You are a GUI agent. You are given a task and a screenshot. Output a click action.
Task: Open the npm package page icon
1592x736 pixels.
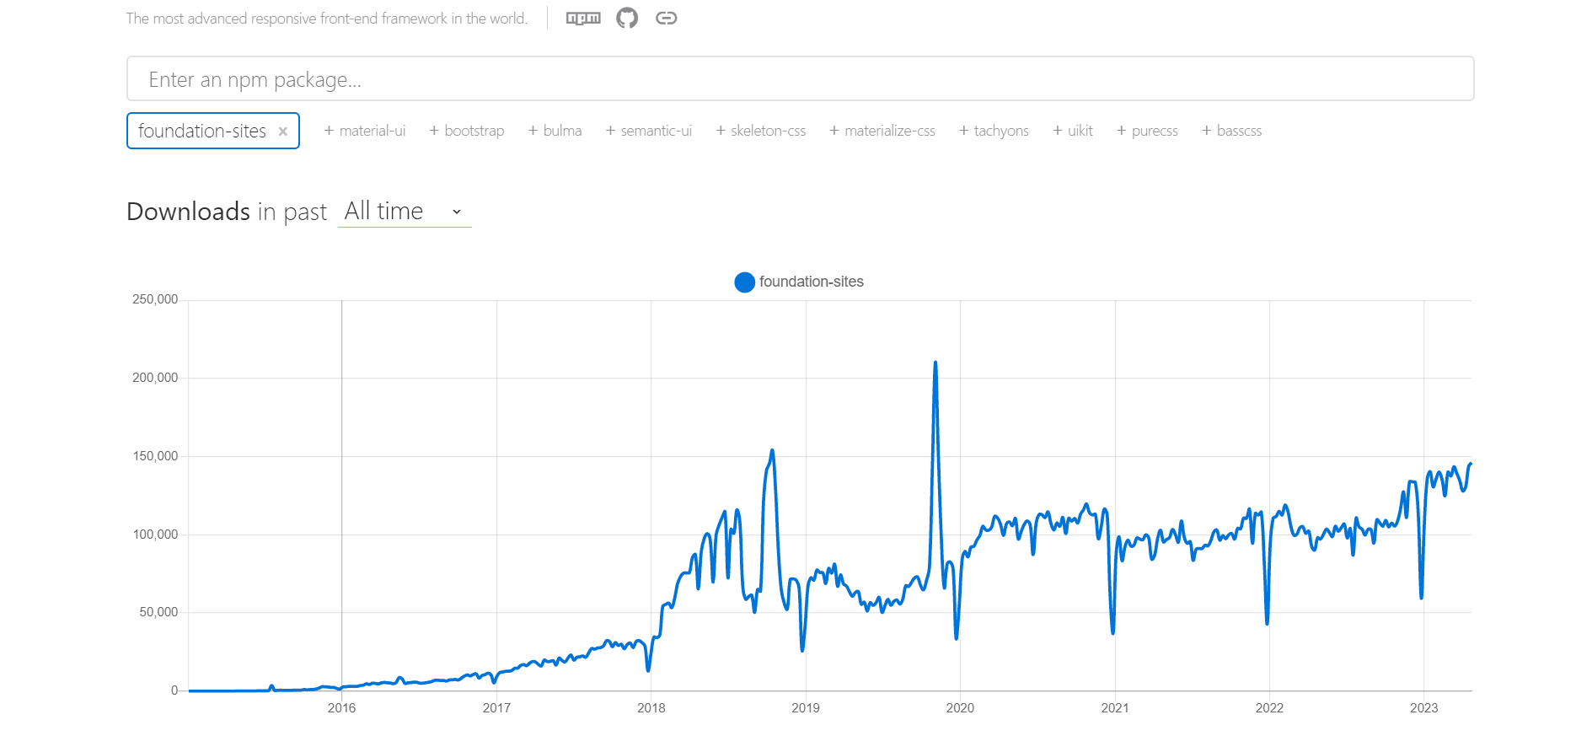583,18
